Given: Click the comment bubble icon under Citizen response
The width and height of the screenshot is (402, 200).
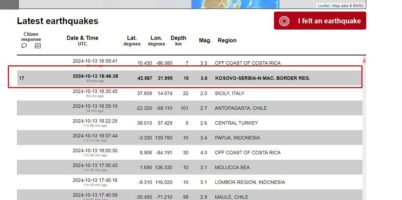Looking at the screenshot, I should click(x=24, y=46).
